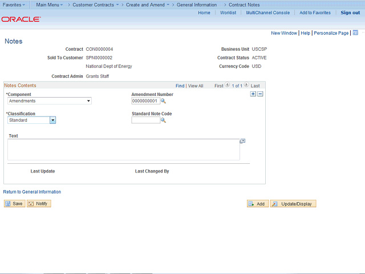Screen dimensions: 365x274
Task: Open the Main Menu navigation
Action: (50, 5)
